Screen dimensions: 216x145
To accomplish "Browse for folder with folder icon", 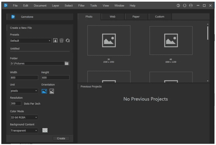I will [67, 63].
